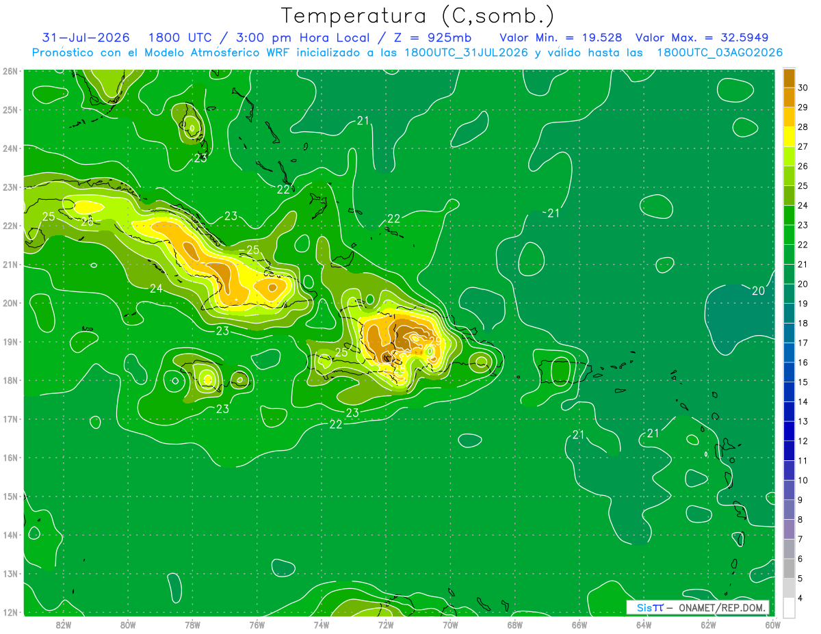Click the legend scale label '4'
This screenshot has height=634, width=821.
click(x=800, y=598)
